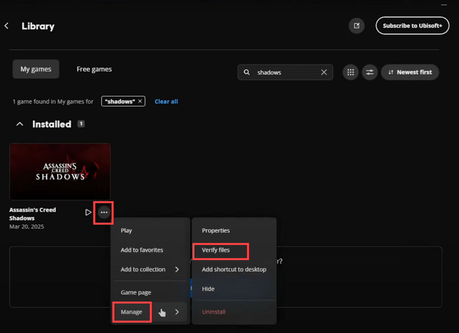
Task: Add Assassin's Creed Shadows to favorites
Action: click(142, 250)
